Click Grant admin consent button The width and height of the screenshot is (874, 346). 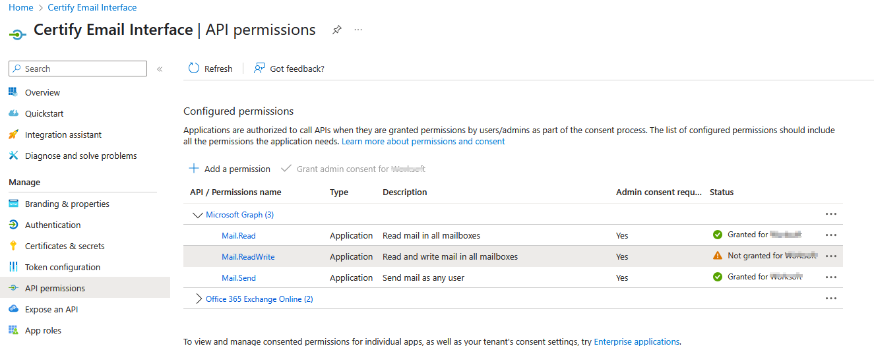click(353, 169)
